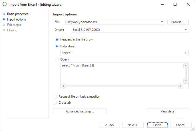
Task: Enable Request file on task execution
Action: pos(55,96)
